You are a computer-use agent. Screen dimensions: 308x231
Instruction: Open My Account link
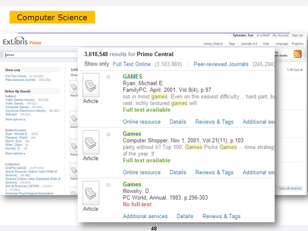pyautogui.click(x=280, y=35)
